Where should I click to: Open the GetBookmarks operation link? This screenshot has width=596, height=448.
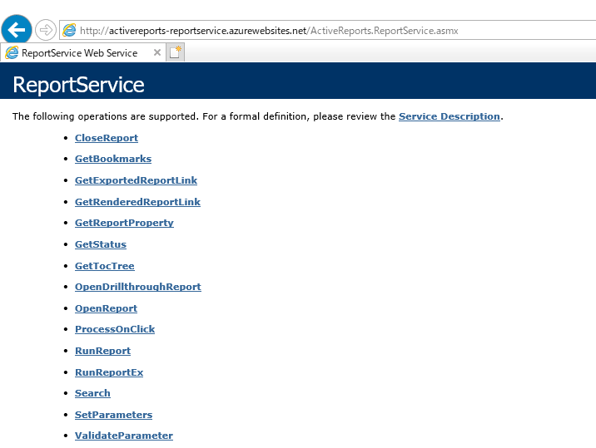pos(113,159)
